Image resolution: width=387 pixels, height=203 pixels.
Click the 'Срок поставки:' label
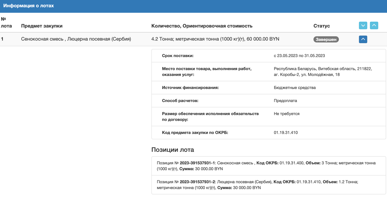(x=178, y=56)
